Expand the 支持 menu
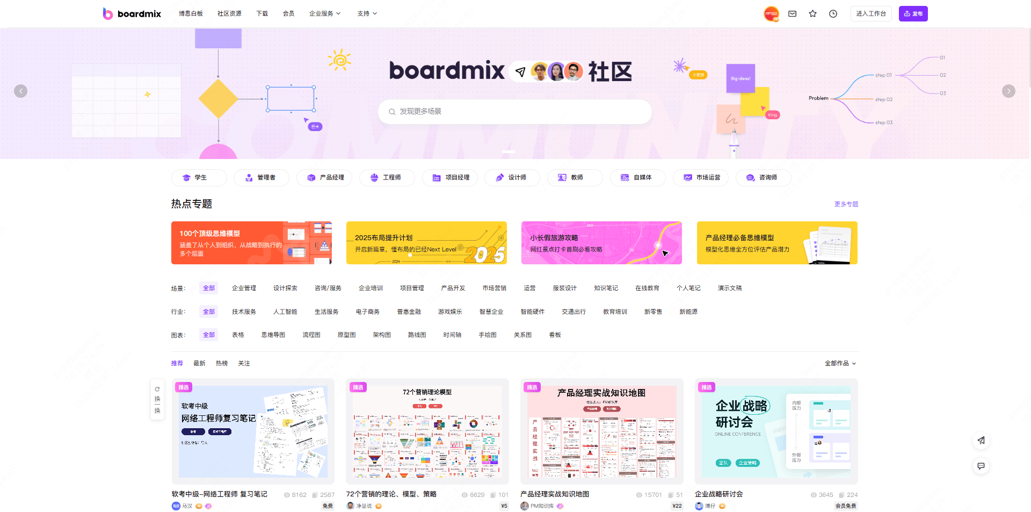The image size is (1031, 512). [x=367, y=13]
